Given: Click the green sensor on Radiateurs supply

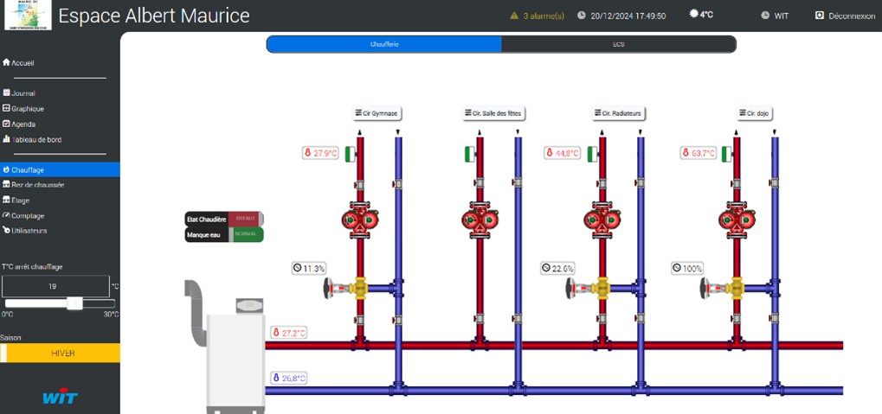Looking at the screenshot, I should pos(592,154).
